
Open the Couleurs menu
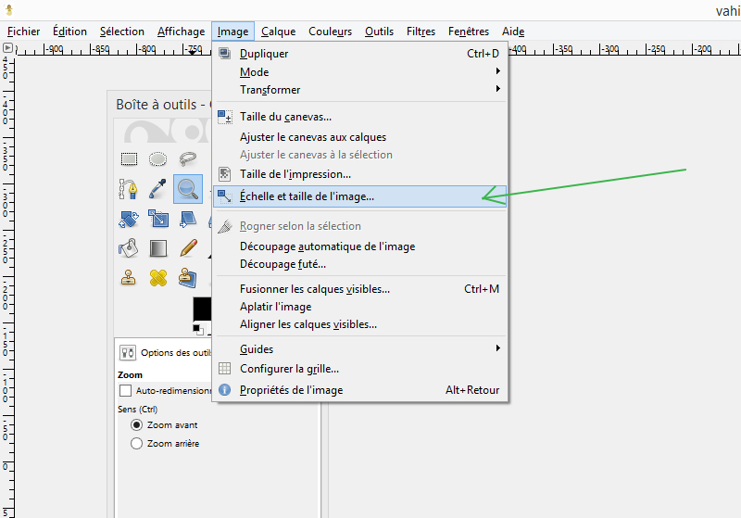(x=331, y=32)
